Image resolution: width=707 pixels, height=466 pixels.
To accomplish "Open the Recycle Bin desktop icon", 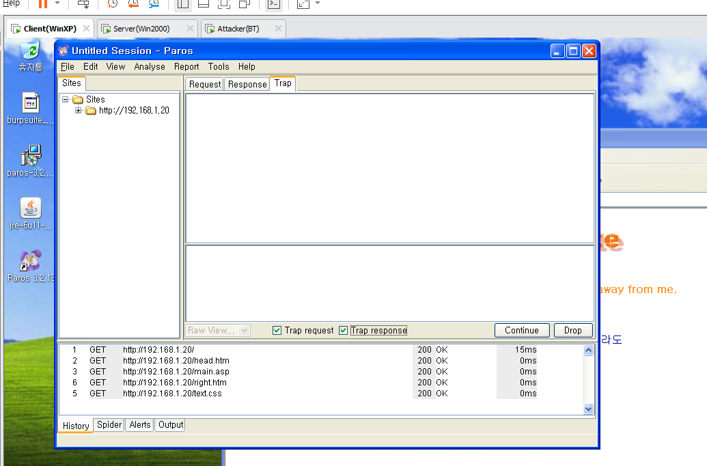I will [31, 57].
